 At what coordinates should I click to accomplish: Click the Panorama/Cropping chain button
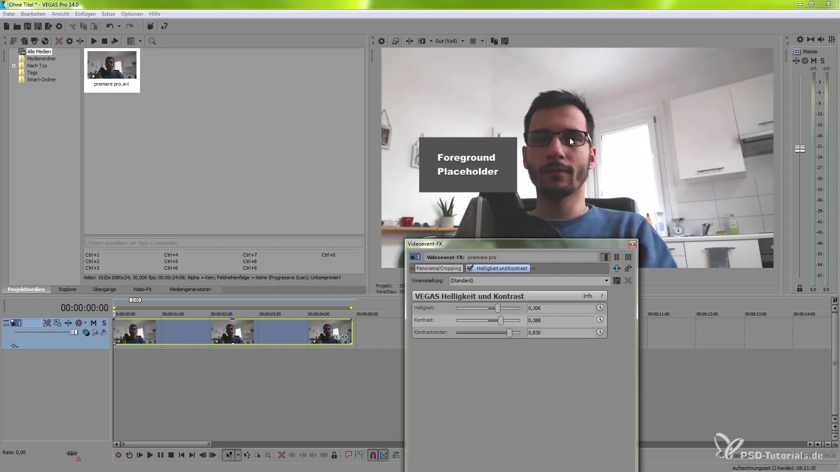pos(438,268)
